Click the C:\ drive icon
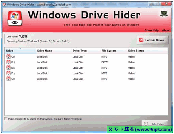The width and height of the screenshot is (174, 134). (8, 57)
